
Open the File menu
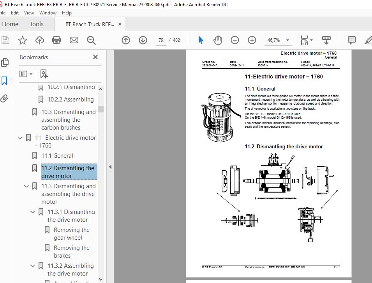(3, 13)
